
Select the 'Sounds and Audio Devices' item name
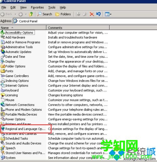(23, 143)
